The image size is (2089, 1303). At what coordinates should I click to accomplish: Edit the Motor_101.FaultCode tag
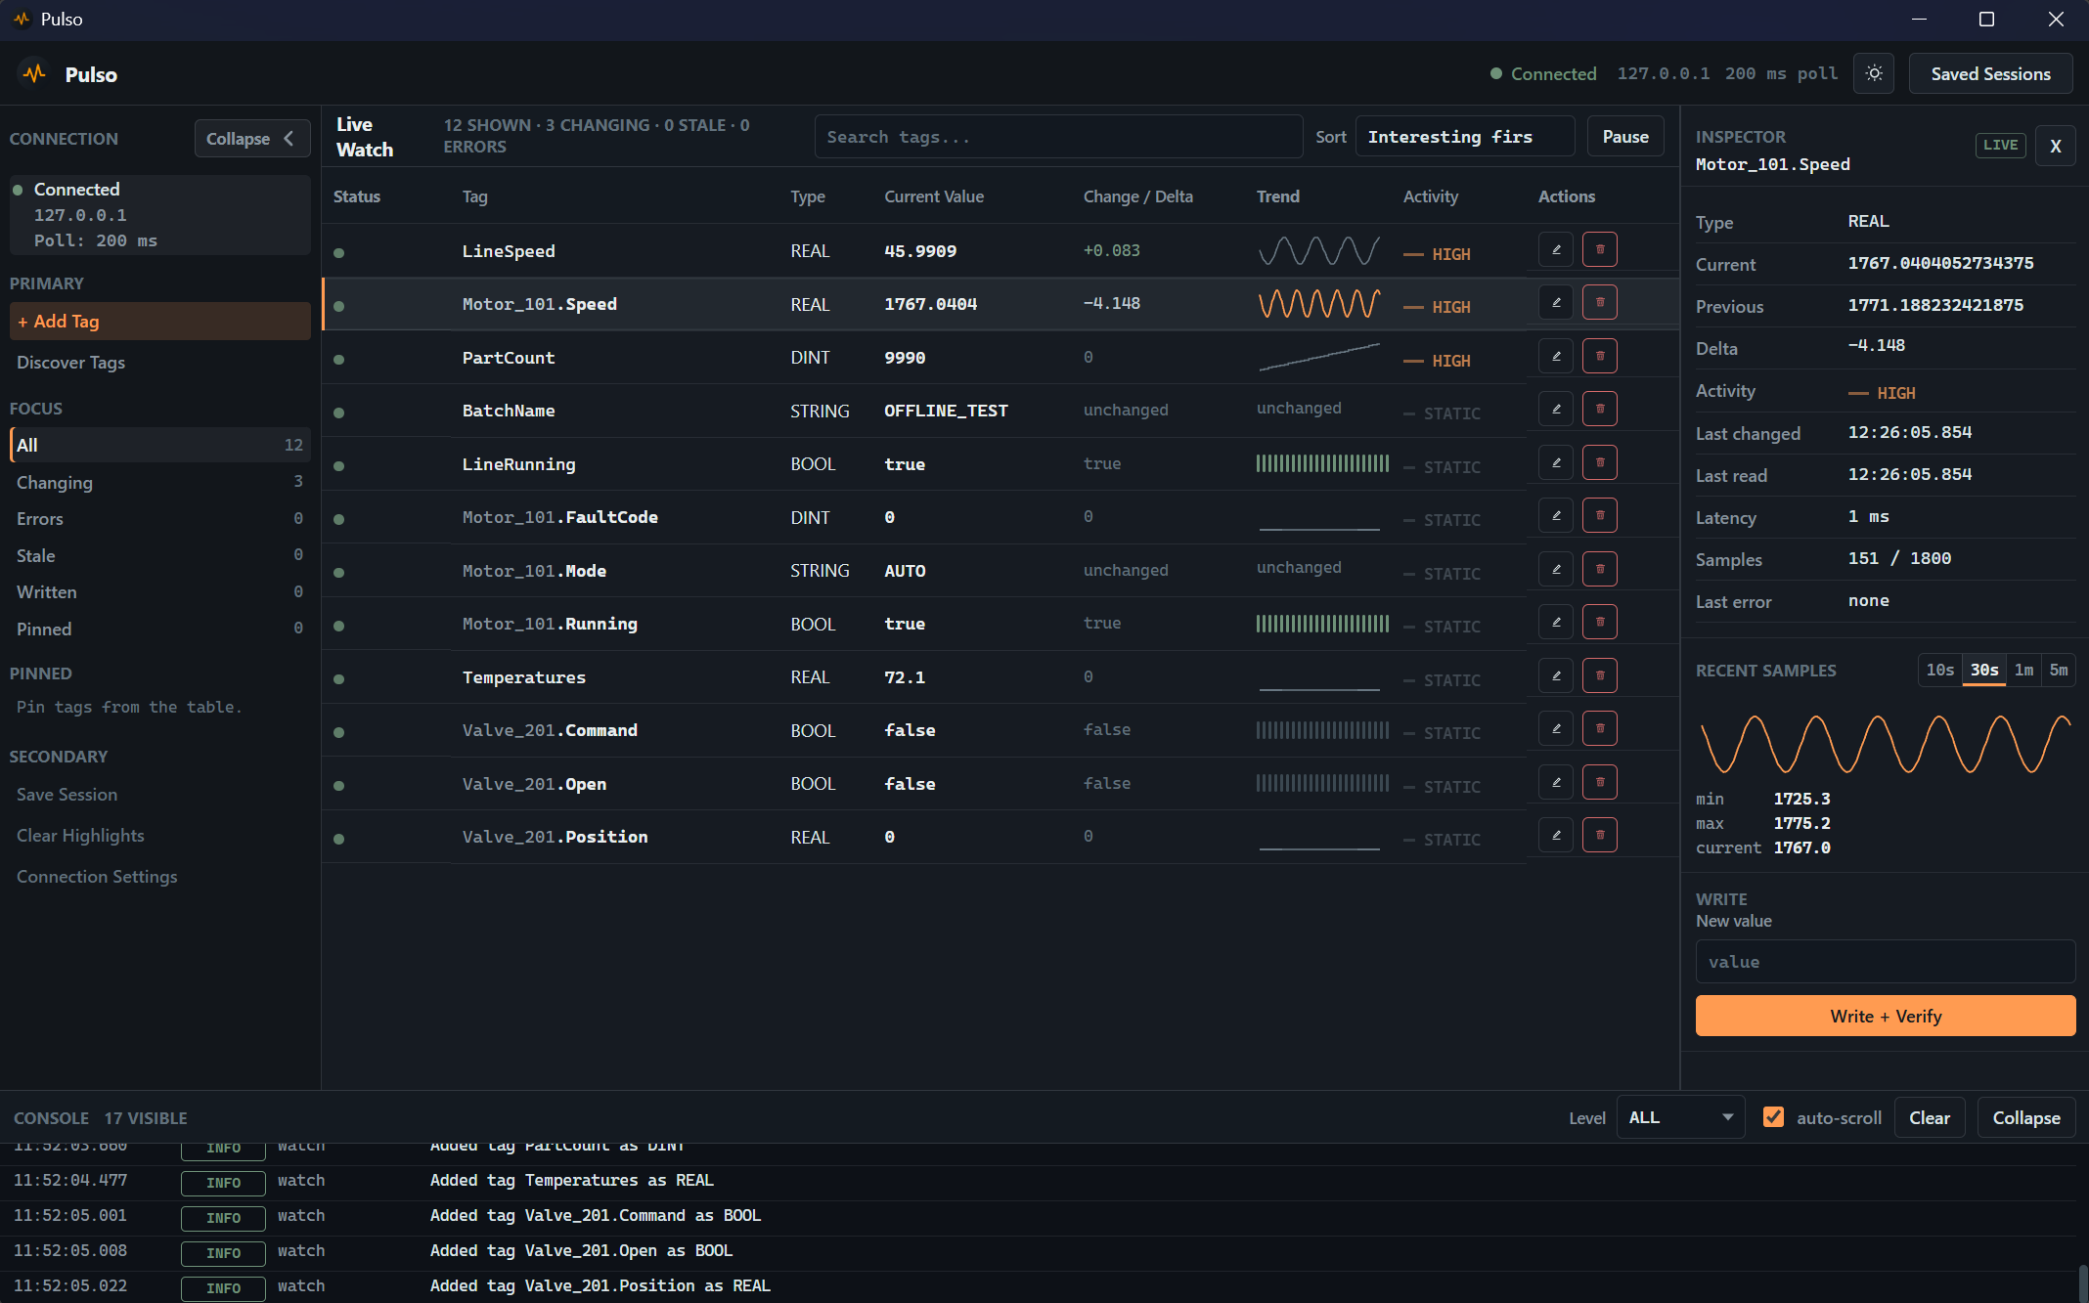(1556, 515)
